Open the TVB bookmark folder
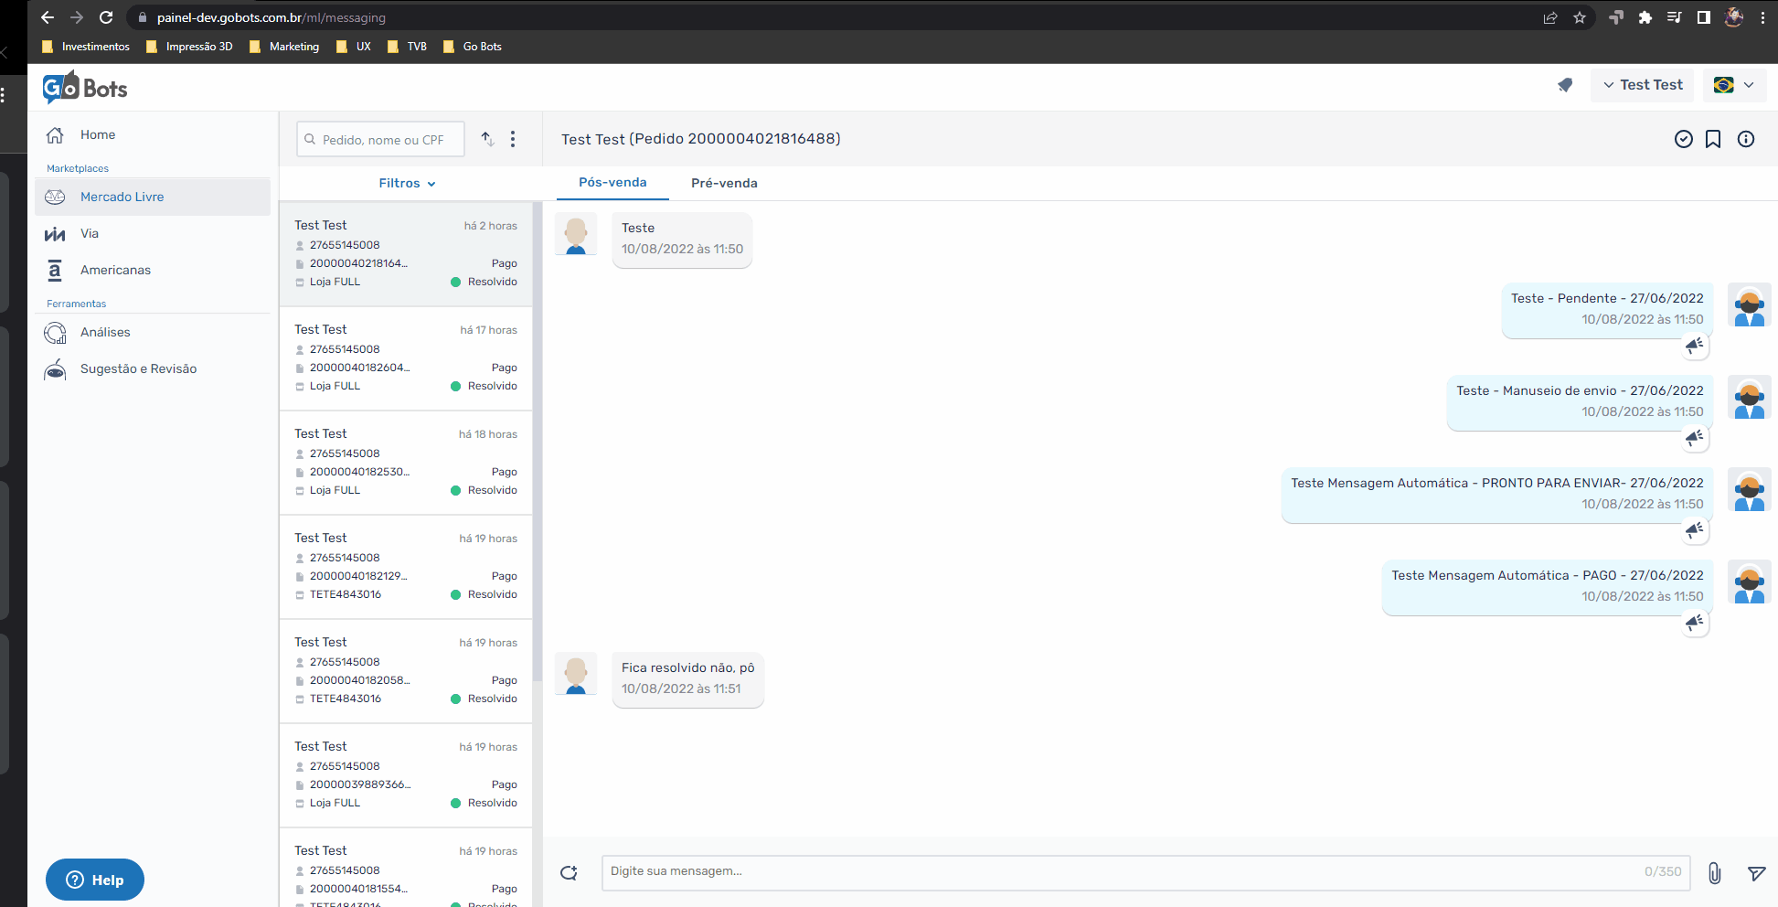 point(407,47)
